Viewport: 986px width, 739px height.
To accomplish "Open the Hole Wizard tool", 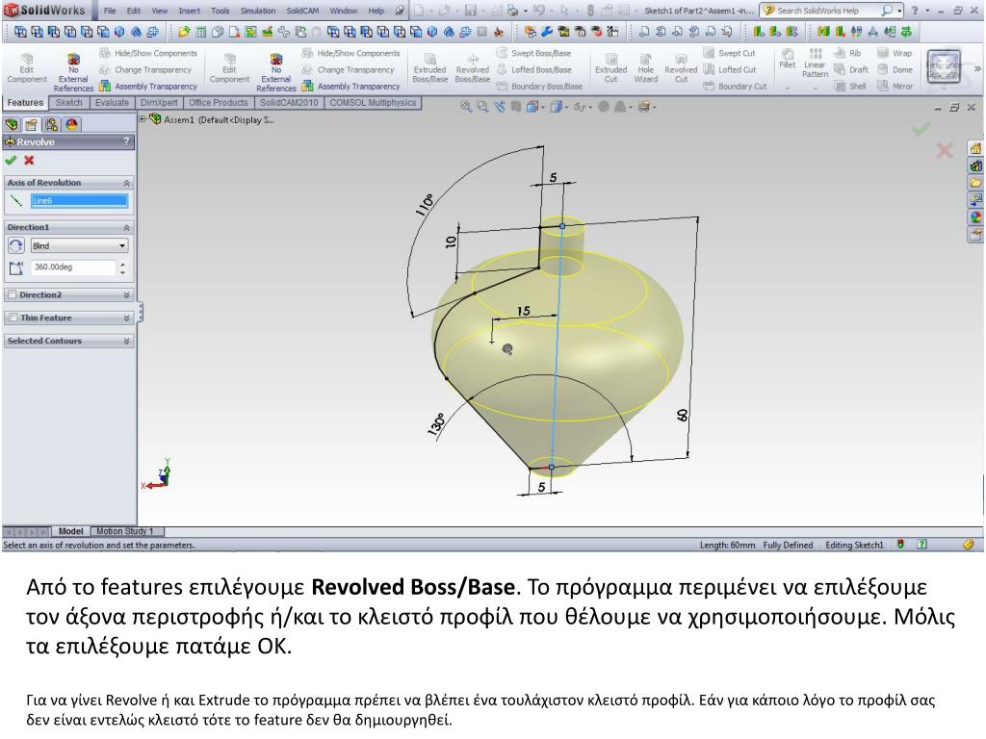I will pyautogui.click(x=646, y=68).
